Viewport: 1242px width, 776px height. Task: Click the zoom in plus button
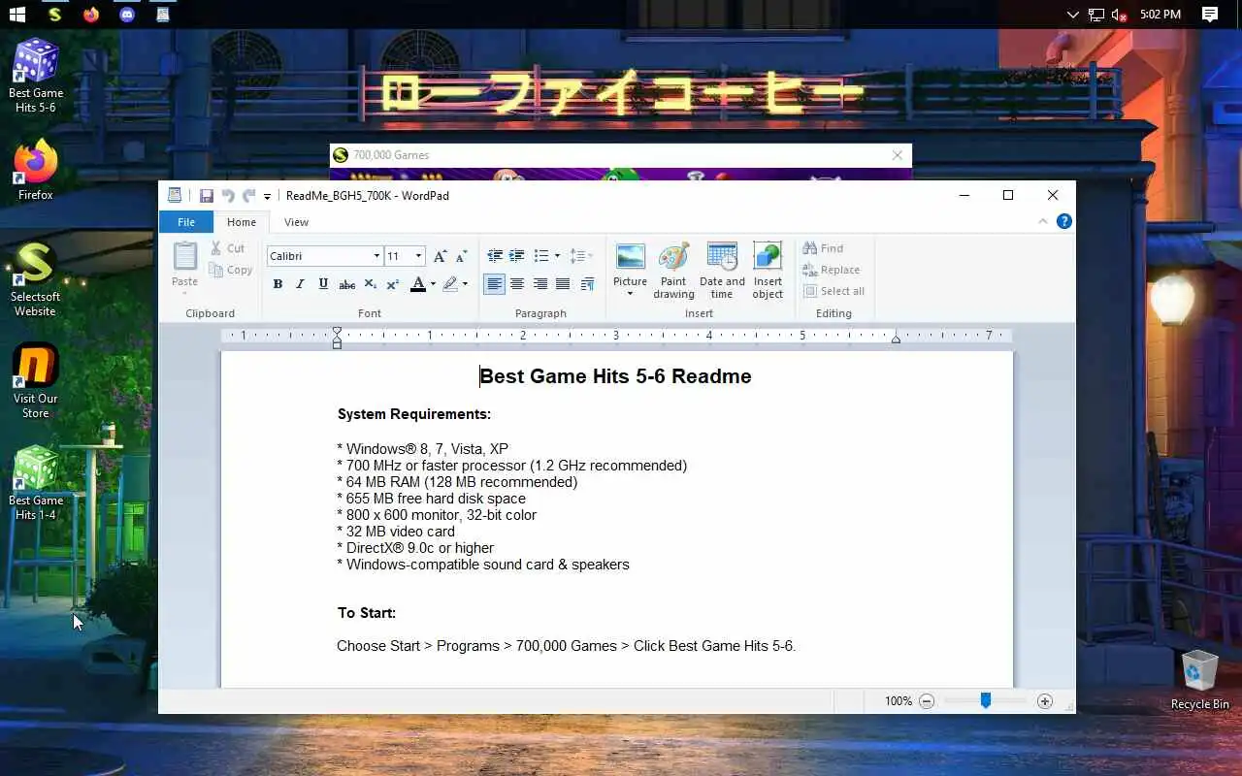pos(1045,700)
